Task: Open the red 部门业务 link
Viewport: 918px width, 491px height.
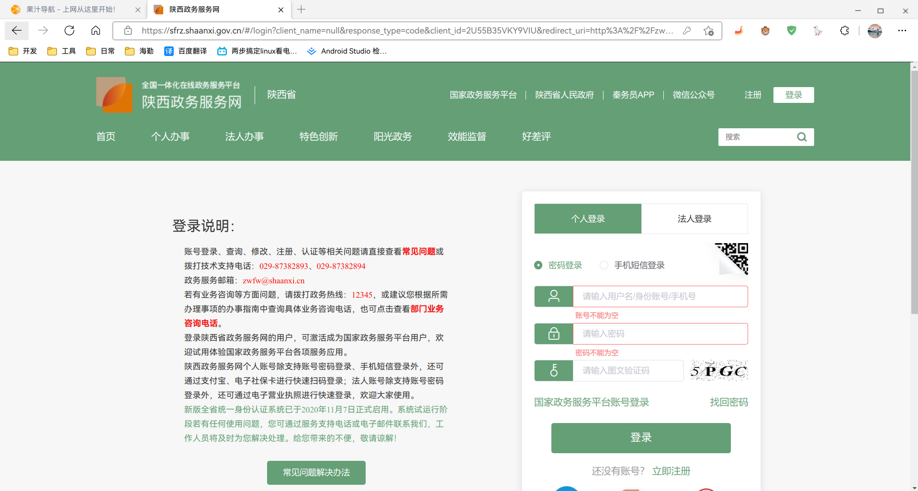Action: tap(427, 309)
